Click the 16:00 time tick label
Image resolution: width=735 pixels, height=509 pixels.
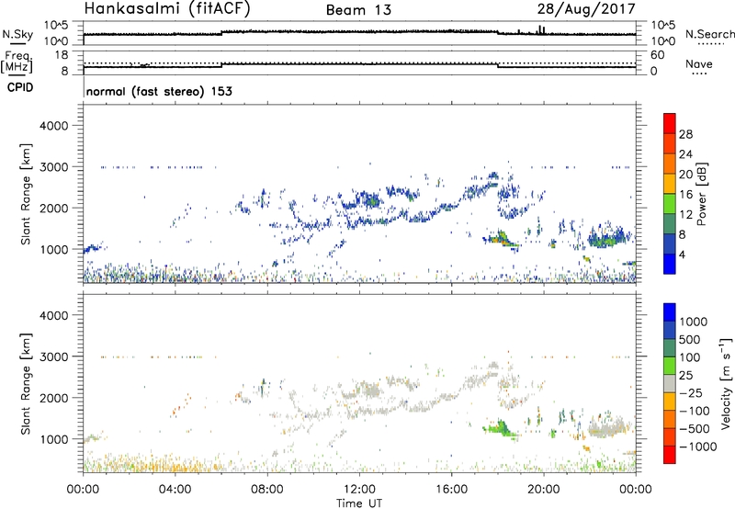(451, 490)
